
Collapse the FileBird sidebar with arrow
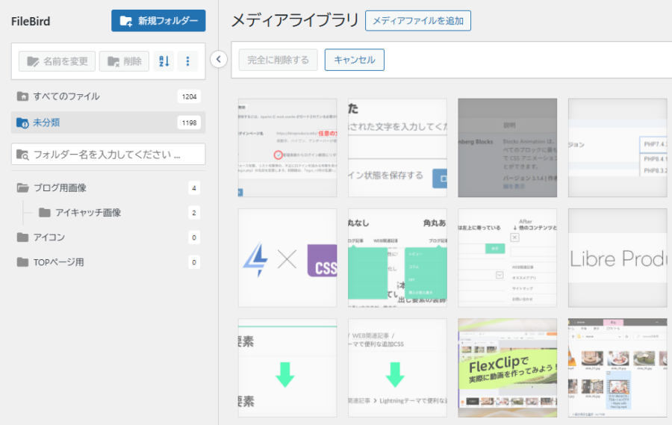tap(219, 59)
